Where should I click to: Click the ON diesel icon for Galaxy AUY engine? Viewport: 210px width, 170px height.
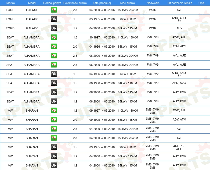pos(54,28)
